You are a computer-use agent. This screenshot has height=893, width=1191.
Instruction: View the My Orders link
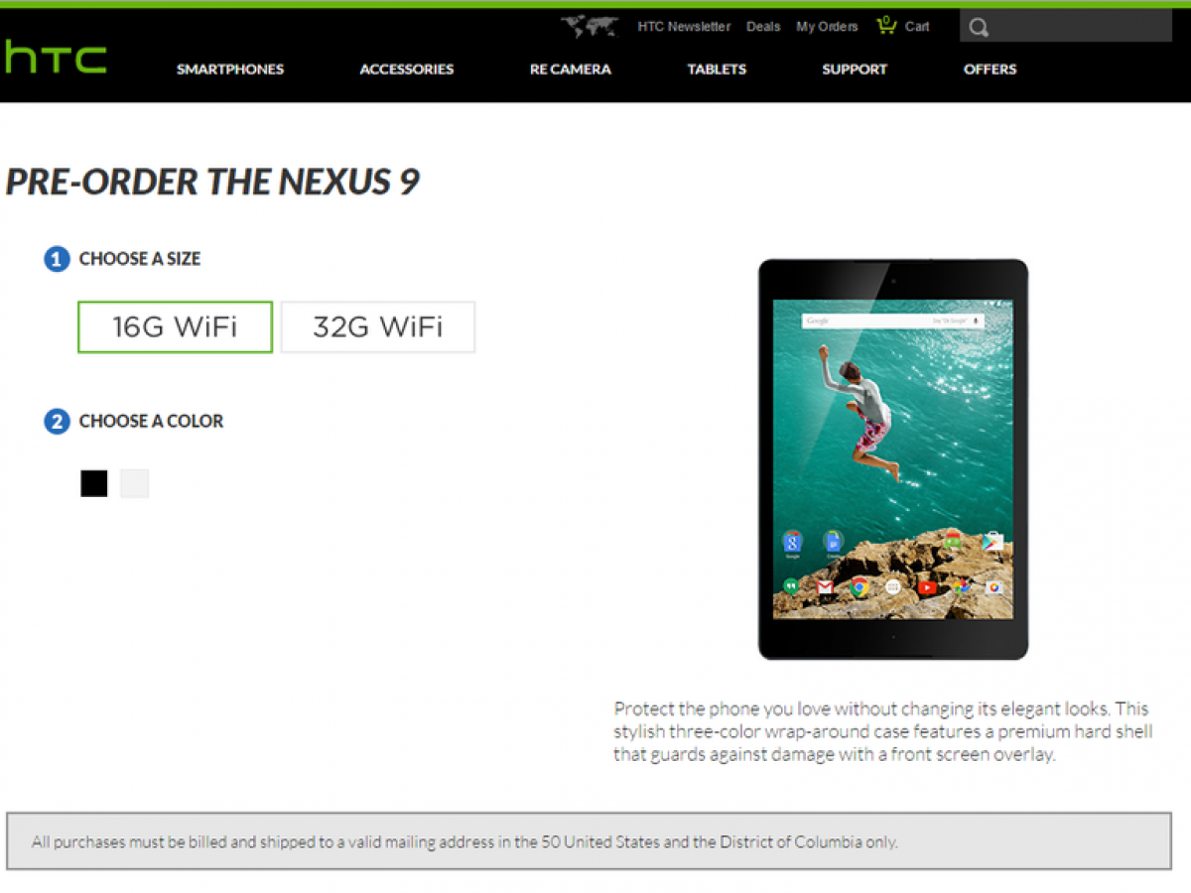[x=827, y=27]
